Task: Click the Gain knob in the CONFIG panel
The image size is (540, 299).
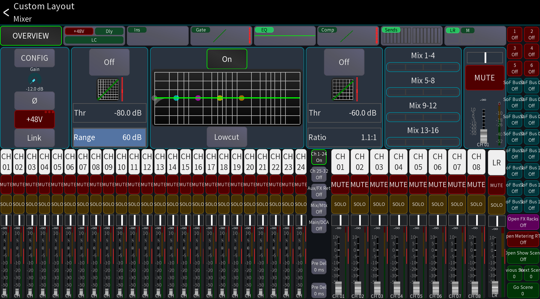Action: pos(34,80)
